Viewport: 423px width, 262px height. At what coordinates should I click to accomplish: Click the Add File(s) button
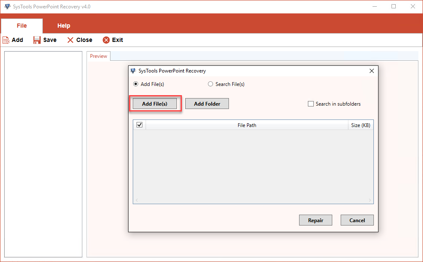(155, 104)
